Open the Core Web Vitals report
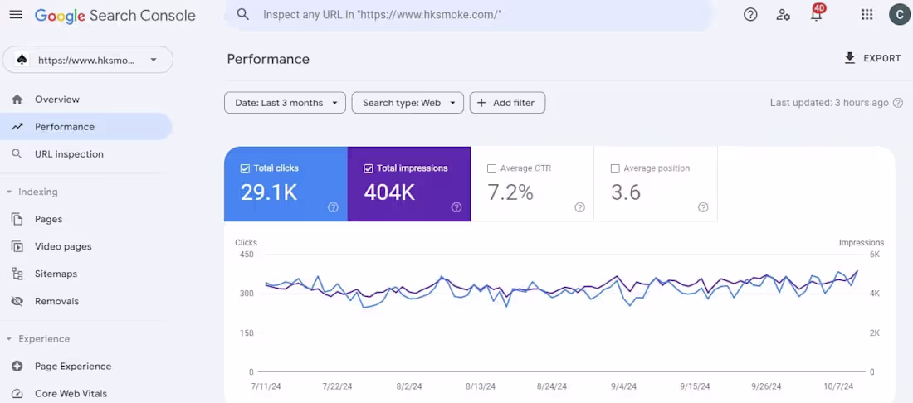The width and height of the screenshot is (913, 403). tap(71, 393)
